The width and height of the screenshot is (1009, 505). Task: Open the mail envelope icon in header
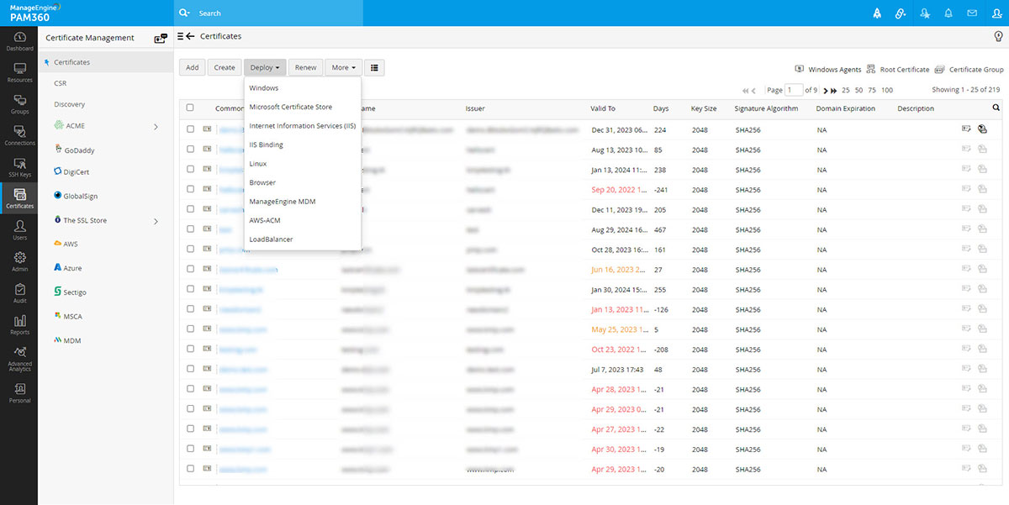972,13
